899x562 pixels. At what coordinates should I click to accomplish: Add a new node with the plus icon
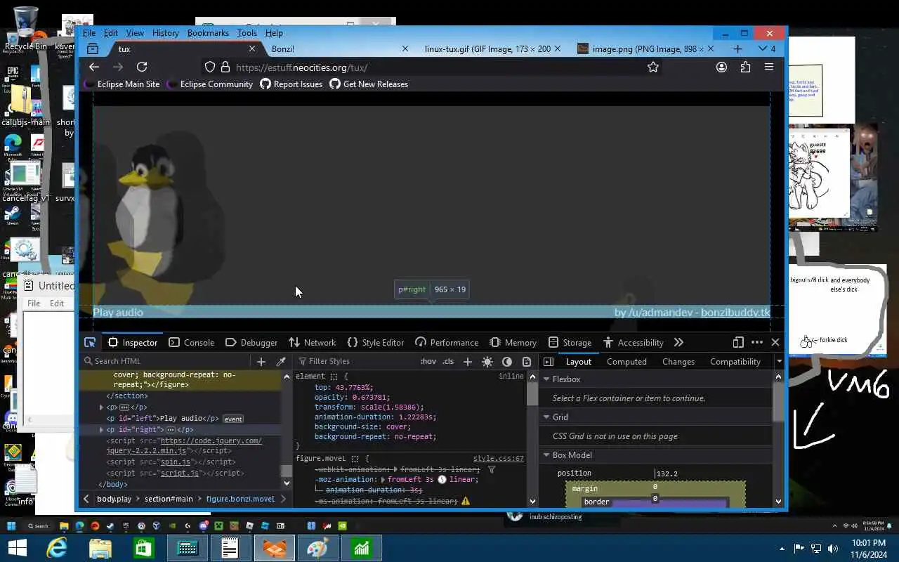coord(261,361)
